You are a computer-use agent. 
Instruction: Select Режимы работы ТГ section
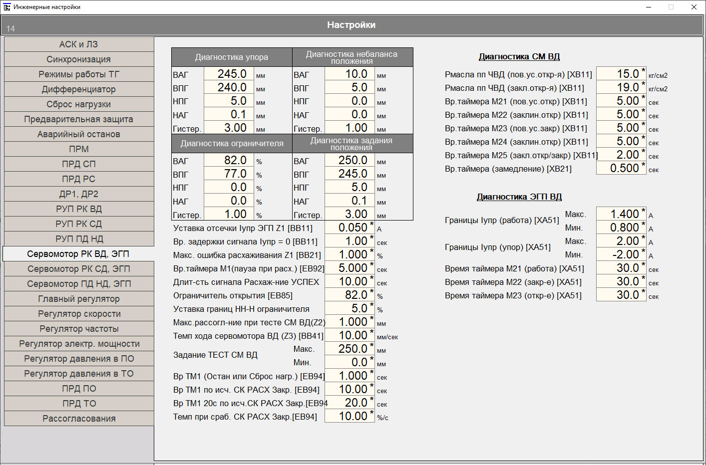point(79,74)
